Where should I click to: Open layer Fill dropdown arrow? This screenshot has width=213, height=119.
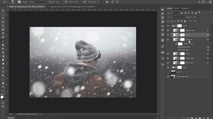point(199,21)
